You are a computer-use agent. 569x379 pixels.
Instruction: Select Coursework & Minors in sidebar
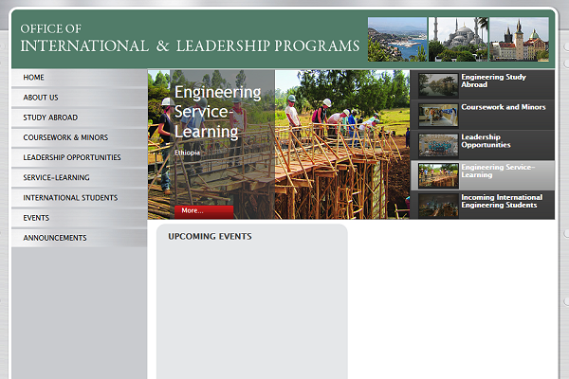(79, 137)
